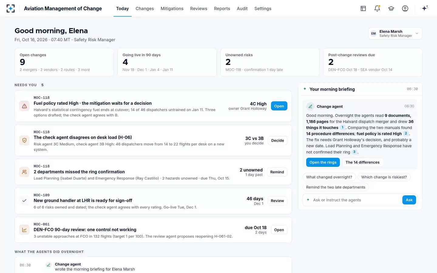The width and height of the screenshot is (437, 273).
Task: Click the Open the rings button
Action: [x=323, y=162]
